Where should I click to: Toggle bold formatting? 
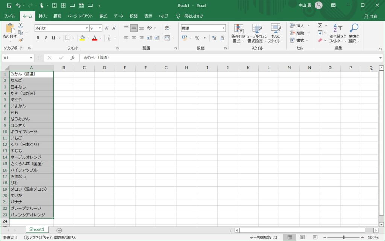point(38,38)
